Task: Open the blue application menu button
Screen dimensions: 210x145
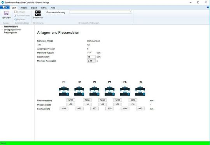Action: click(x=5, y=7)
